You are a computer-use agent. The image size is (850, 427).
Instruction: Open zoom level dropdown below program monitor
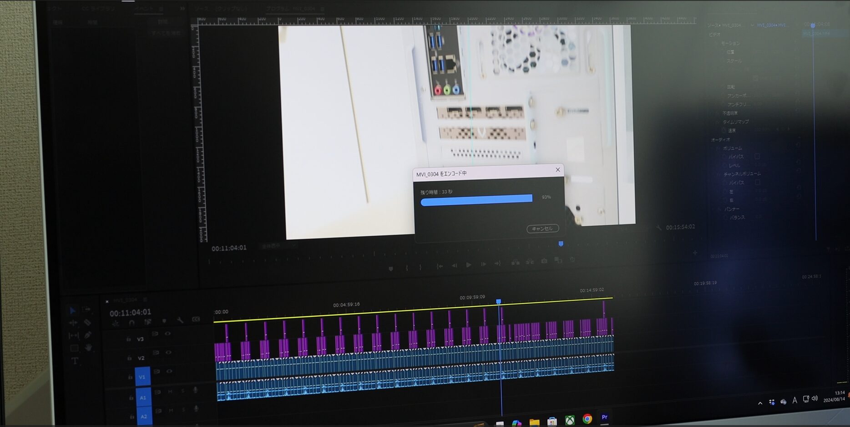pos(278,246)
